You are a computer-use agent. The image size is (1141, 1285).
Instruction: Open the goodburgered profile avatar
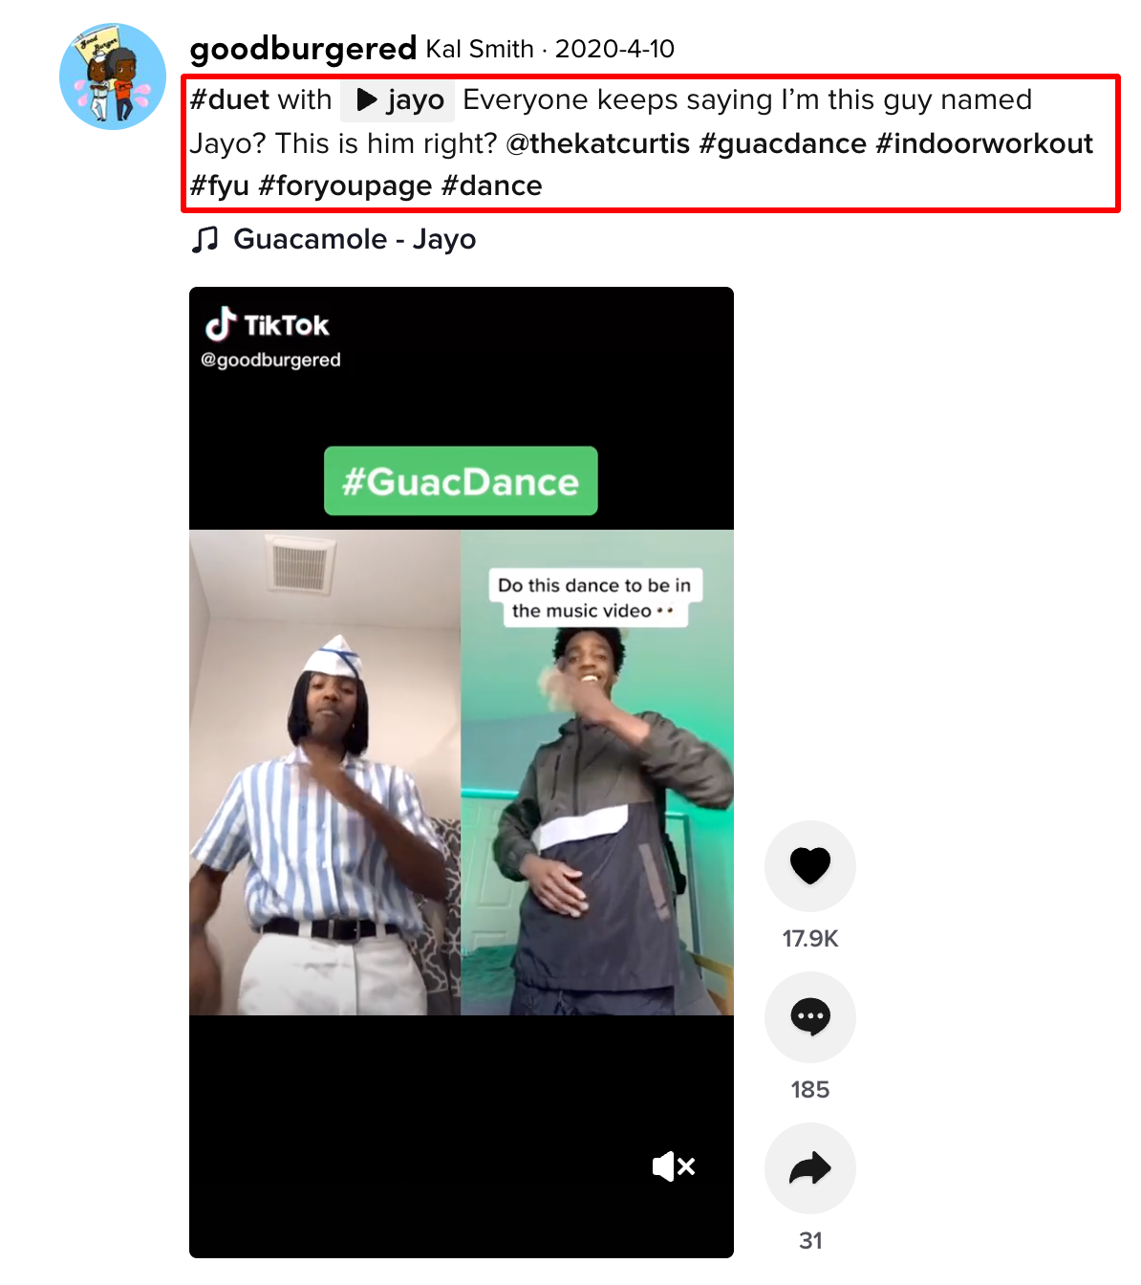pyautogui.click(x=113, y=76)
